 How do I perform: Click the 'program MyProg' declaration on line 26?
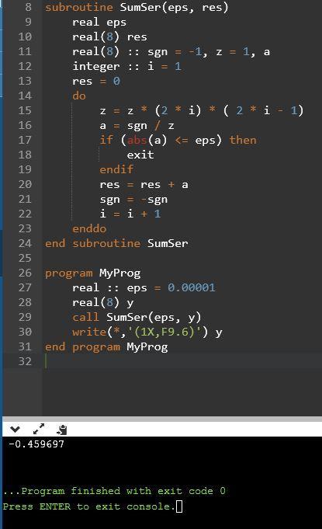coord(93,273)
